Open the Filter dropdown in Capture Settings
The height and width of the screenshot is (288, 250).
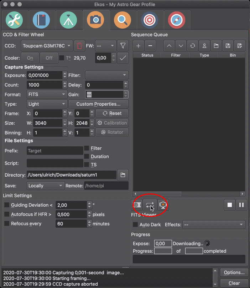(107, 75)
